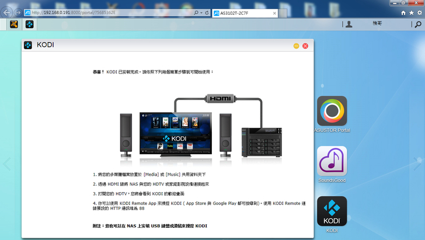Click the address bar search magnifier

pyautogui.click(x=196, y=13)
